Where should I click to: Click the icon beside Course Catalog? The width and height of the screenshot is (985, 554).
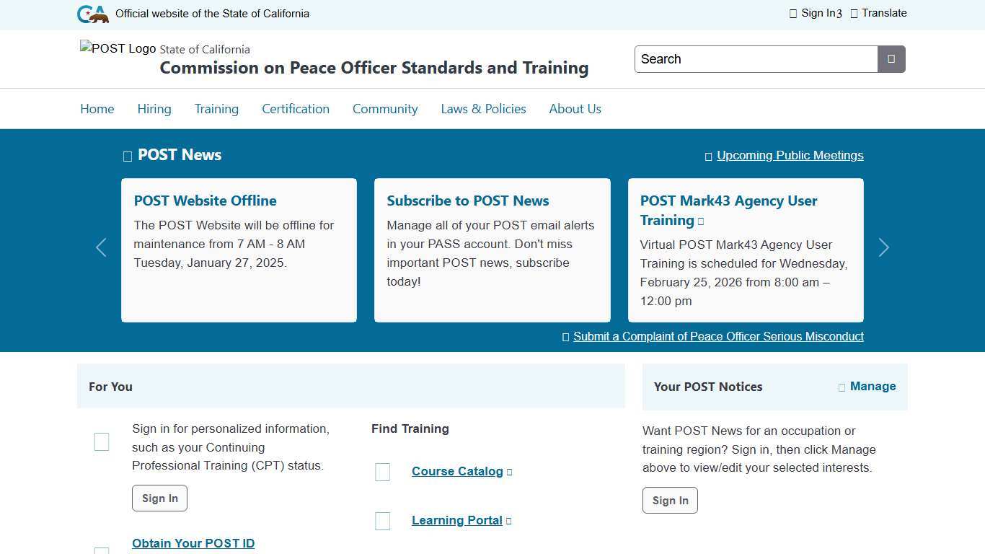383,472
